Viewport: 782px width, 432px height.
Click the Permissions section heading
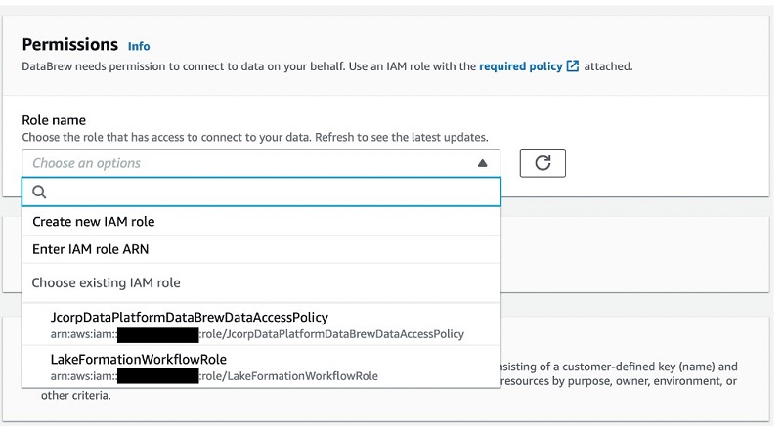[x=70, y=44]
